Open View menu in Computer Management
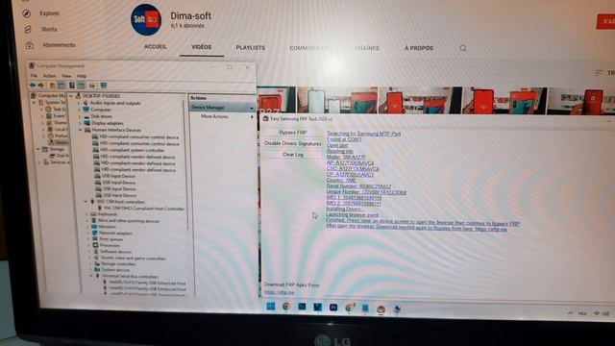Screen dimensions: 615x346 (66, 76)
